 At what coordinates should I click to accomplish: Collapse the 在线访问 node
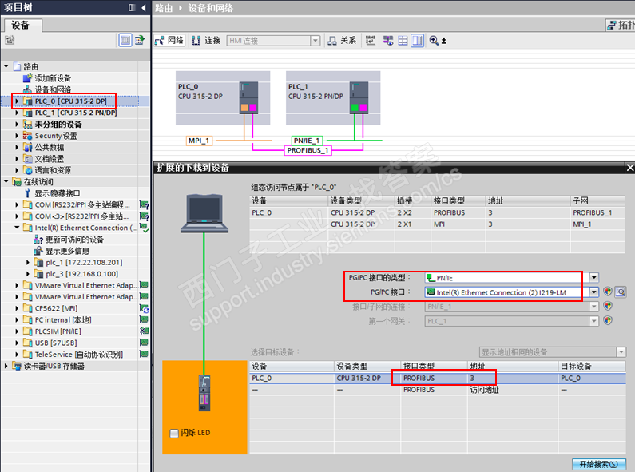pos(6,182)
